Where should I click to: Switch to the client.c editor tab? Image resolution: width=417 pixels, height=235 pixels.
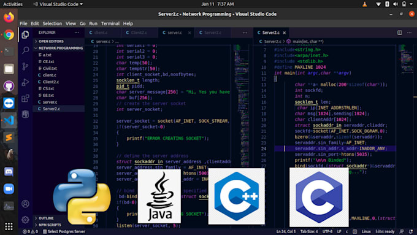click(x=103, y=33)
